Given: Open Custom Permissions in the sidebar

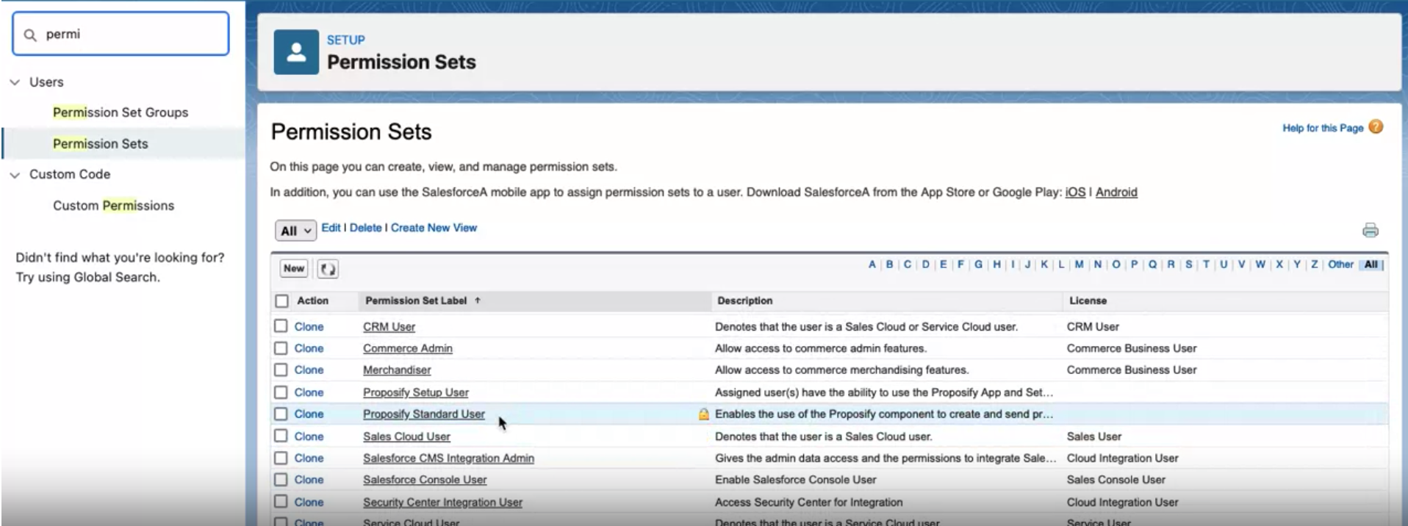Looking at the screenshot, I should coord(113,206).
